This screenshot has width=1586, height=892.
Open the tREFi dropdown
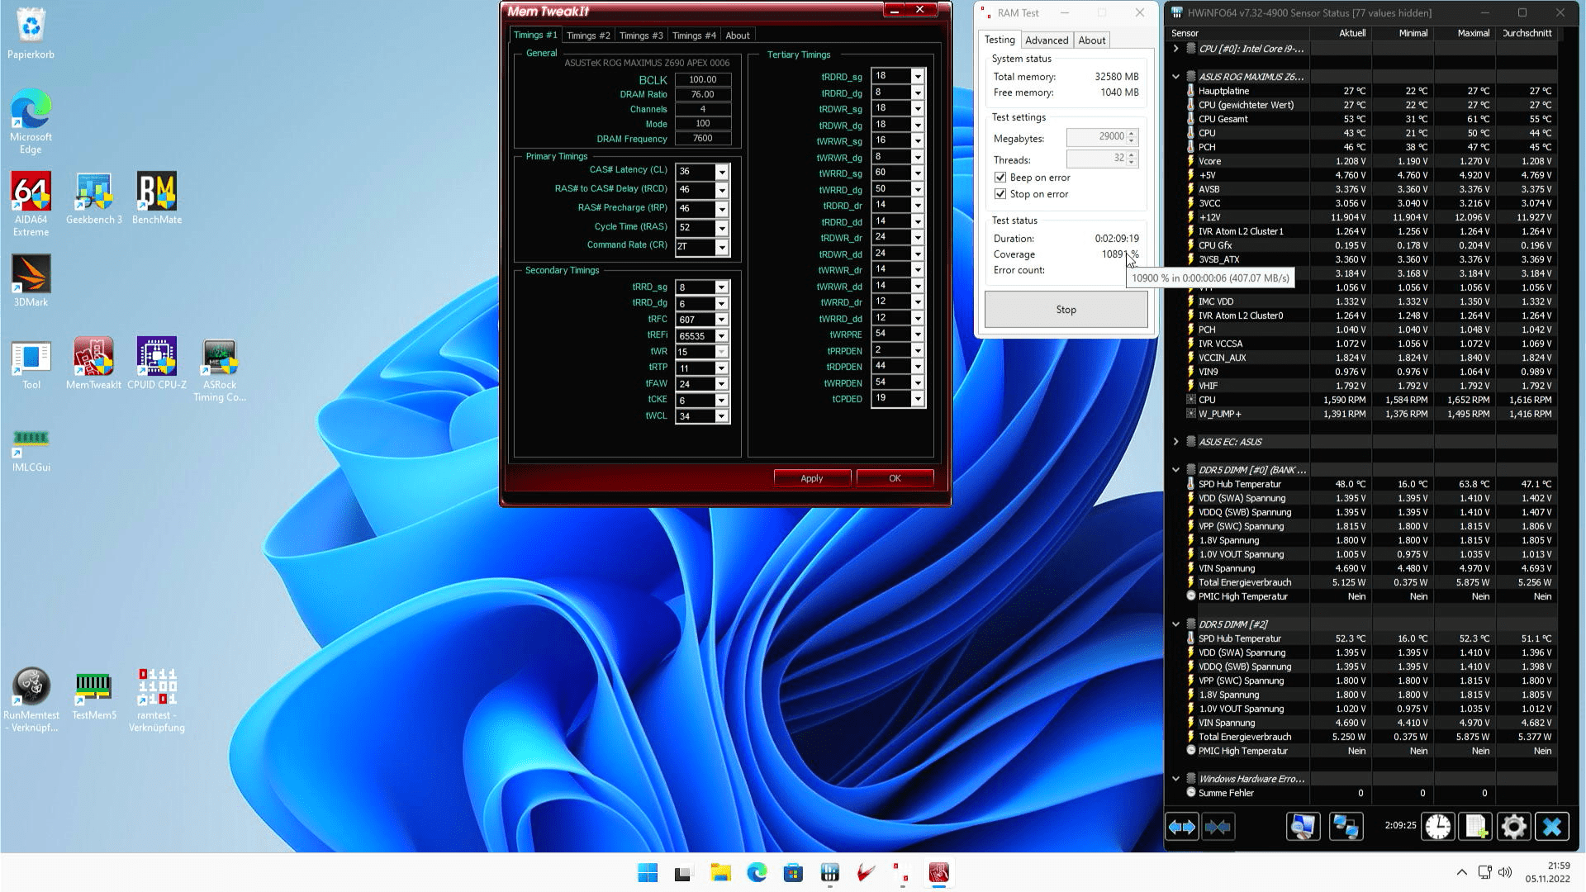(722, 336)
